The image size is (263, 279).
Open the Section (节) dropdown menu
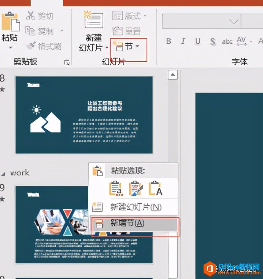point(127,47)
